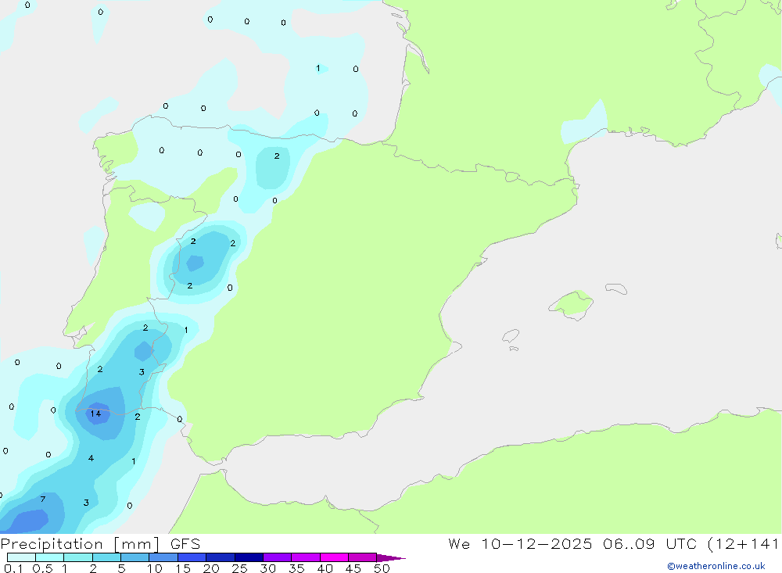
Task: Click the "06..09 UTC" time text
Action: point(650,544)
